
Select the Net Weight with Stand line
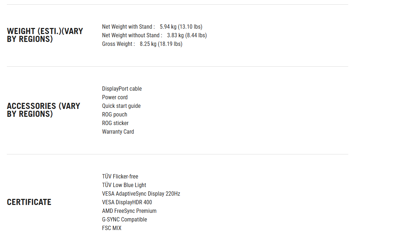(x=152, y=27)
